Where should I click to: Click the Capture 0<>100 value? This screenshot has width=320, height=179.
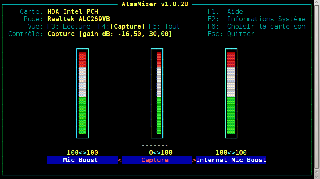[161, 152]
